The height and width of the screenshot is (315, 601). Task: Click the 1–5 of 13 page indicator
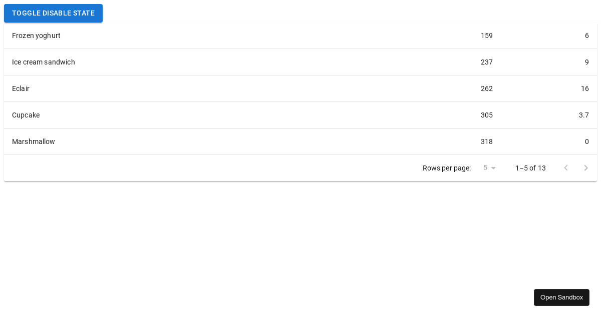530,168
